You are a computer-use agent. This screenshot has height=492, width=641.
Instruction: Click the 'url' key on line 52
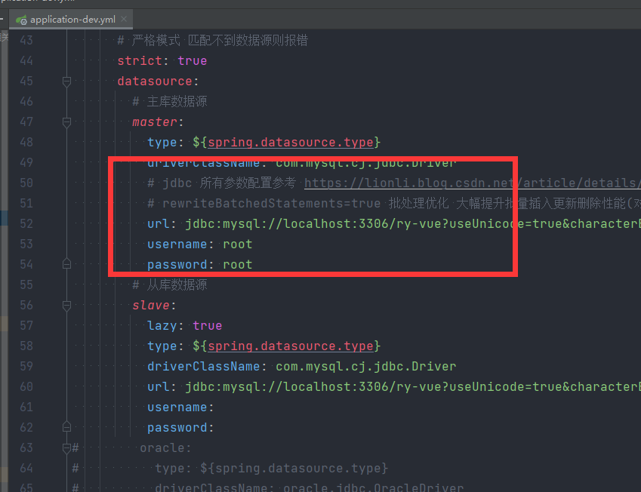coord(159,224)
